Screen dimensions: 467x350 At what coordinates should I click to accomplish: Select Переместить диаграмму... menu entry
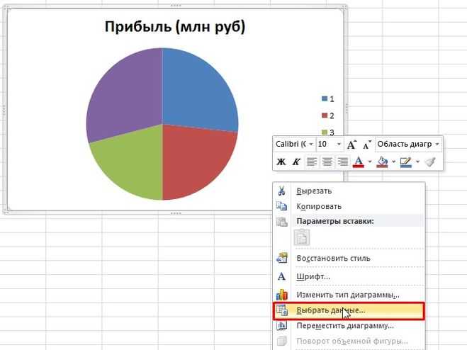coord(349,326)
